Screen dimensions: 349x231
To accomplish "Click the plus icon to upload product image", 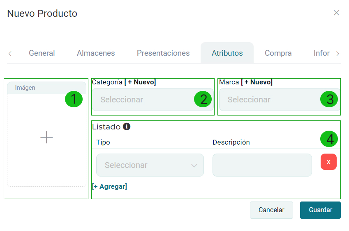I will click(x=46, y=137).
